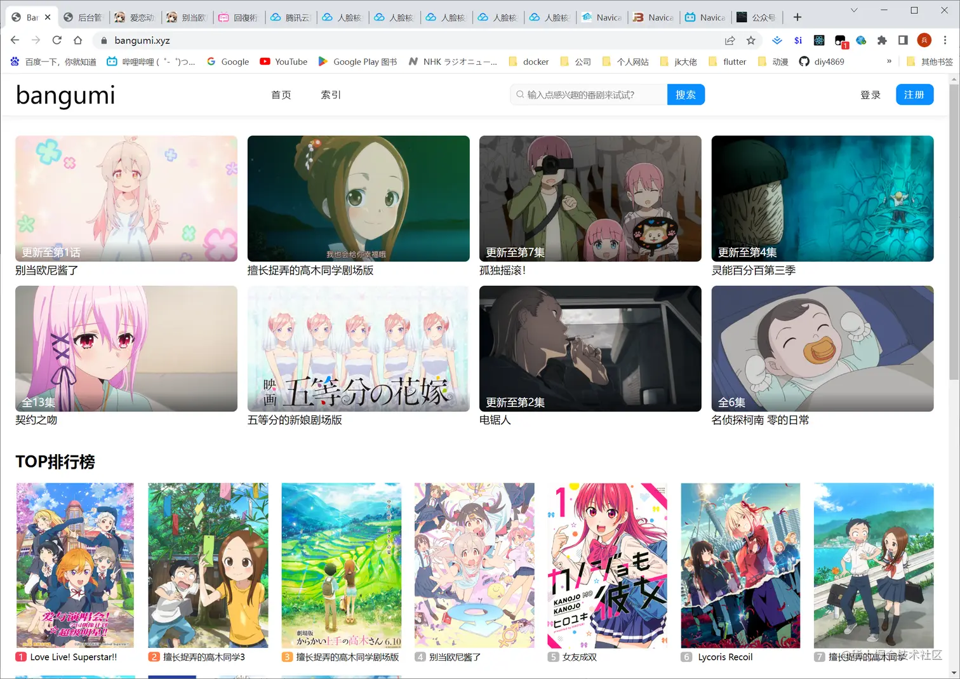Screen dimensions: 960x679
Task: Open the 其他书签 bookmarks folder
Action: [930, 62]
